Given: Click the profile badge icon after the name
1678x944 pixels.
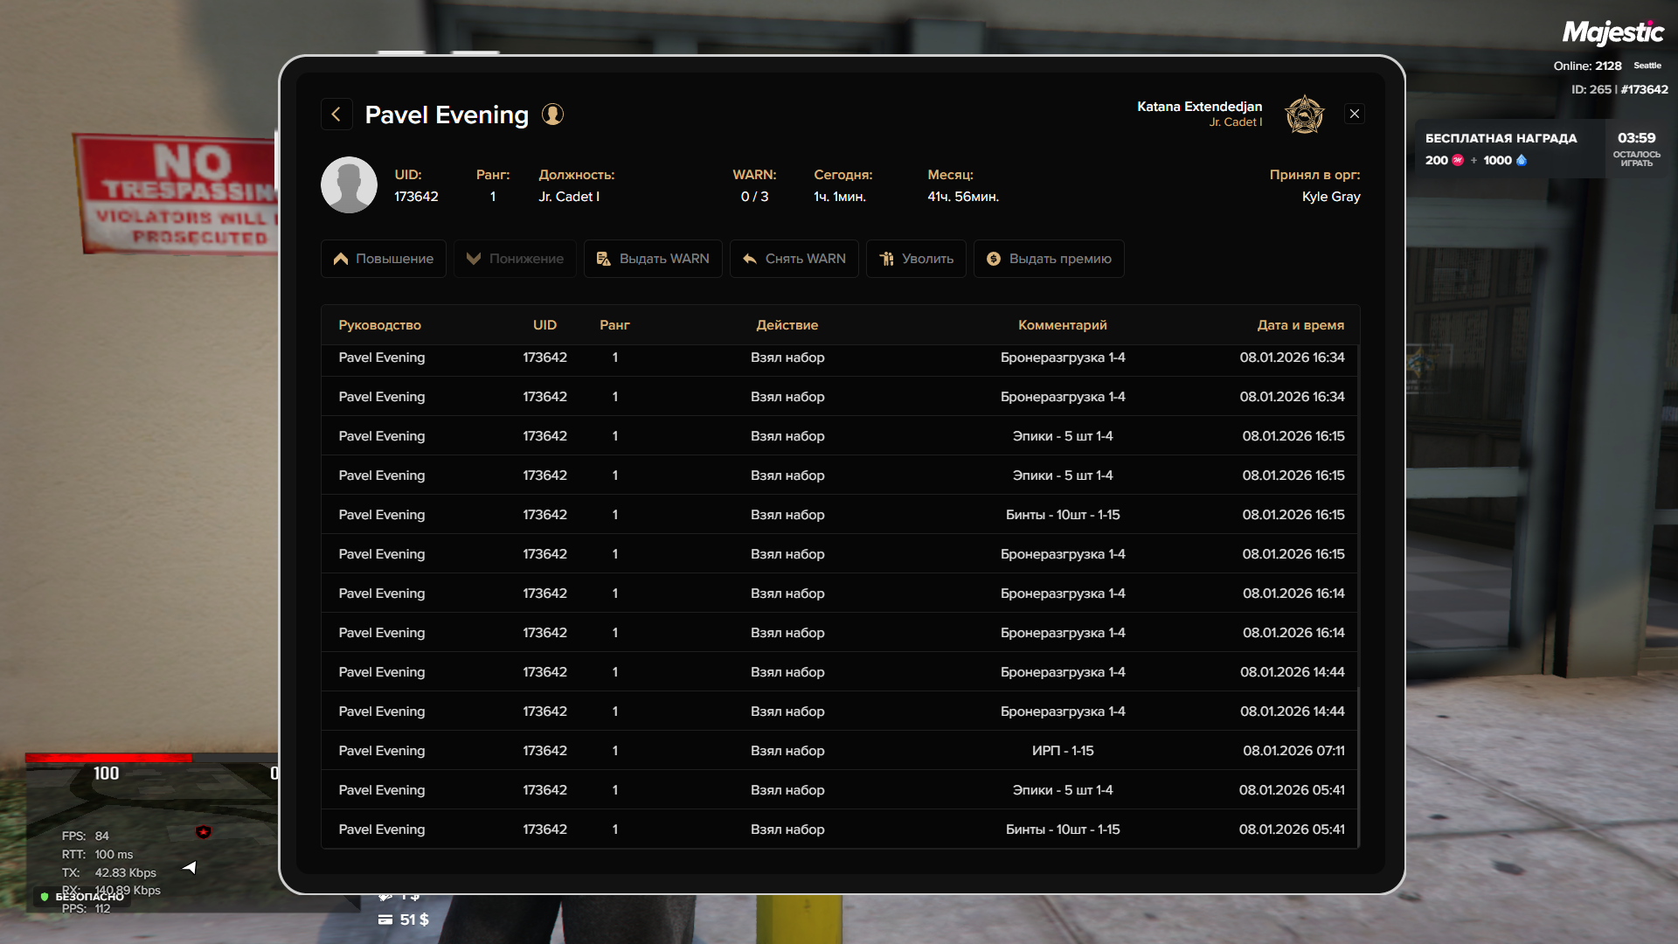Looking at the screenshot, I should [552, 115].
